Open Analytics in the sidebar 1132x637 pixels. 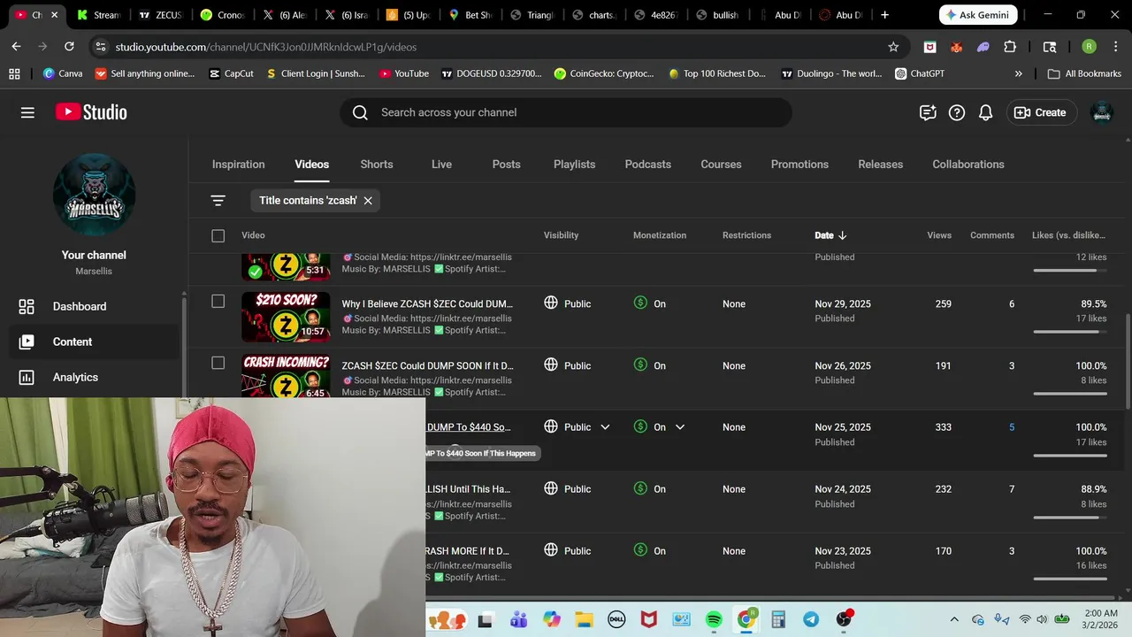(x=93, y=377)
